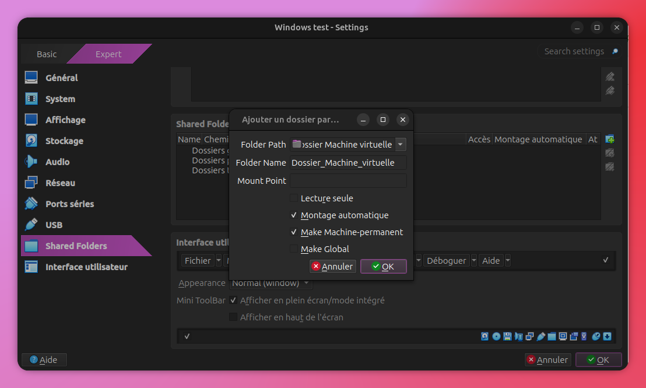The image size is (646, 388).
Task: Enable the Lecture seule checkbox
Action: click(x=294, y=198)
